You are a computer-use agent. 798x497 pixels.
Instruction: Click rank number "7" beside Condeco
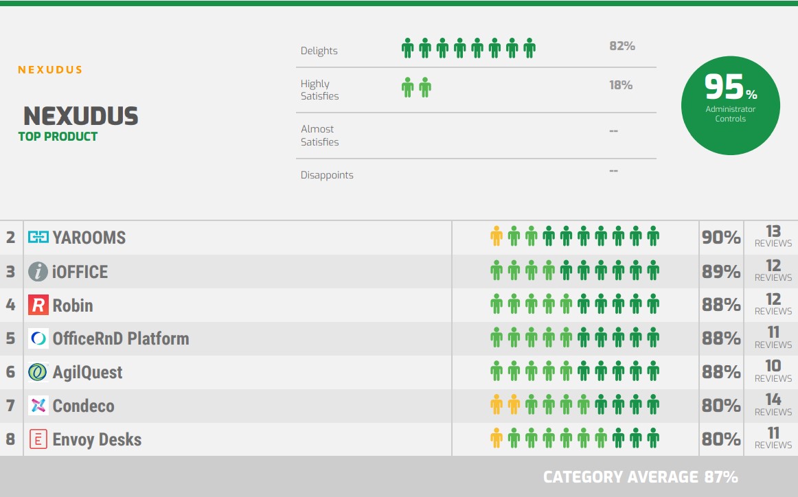(x=11, y=406)
